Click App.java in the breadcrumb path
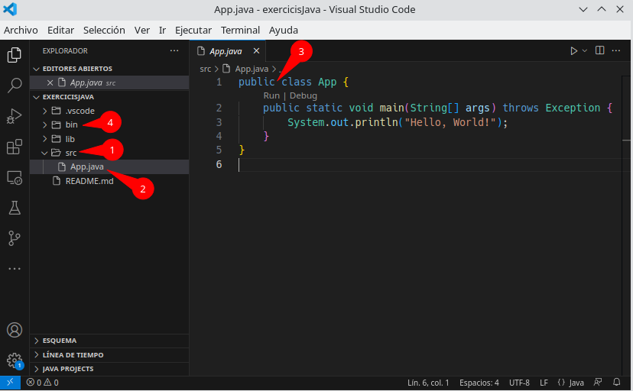The height and width of the screenshot is (391, 633). tap(252, 69)
